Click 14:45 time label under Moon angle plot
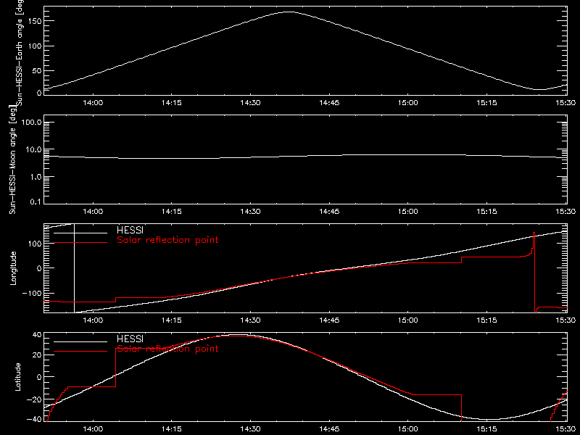This screenshot has width=580, height=435. [329, 212]
